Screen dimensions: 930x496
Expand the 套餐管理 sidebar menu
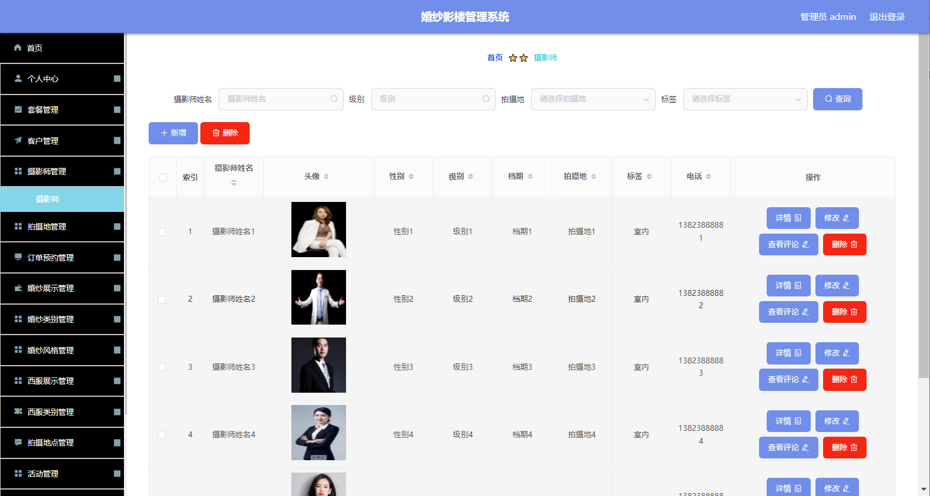pyautogui.click(x=62, y=110)
